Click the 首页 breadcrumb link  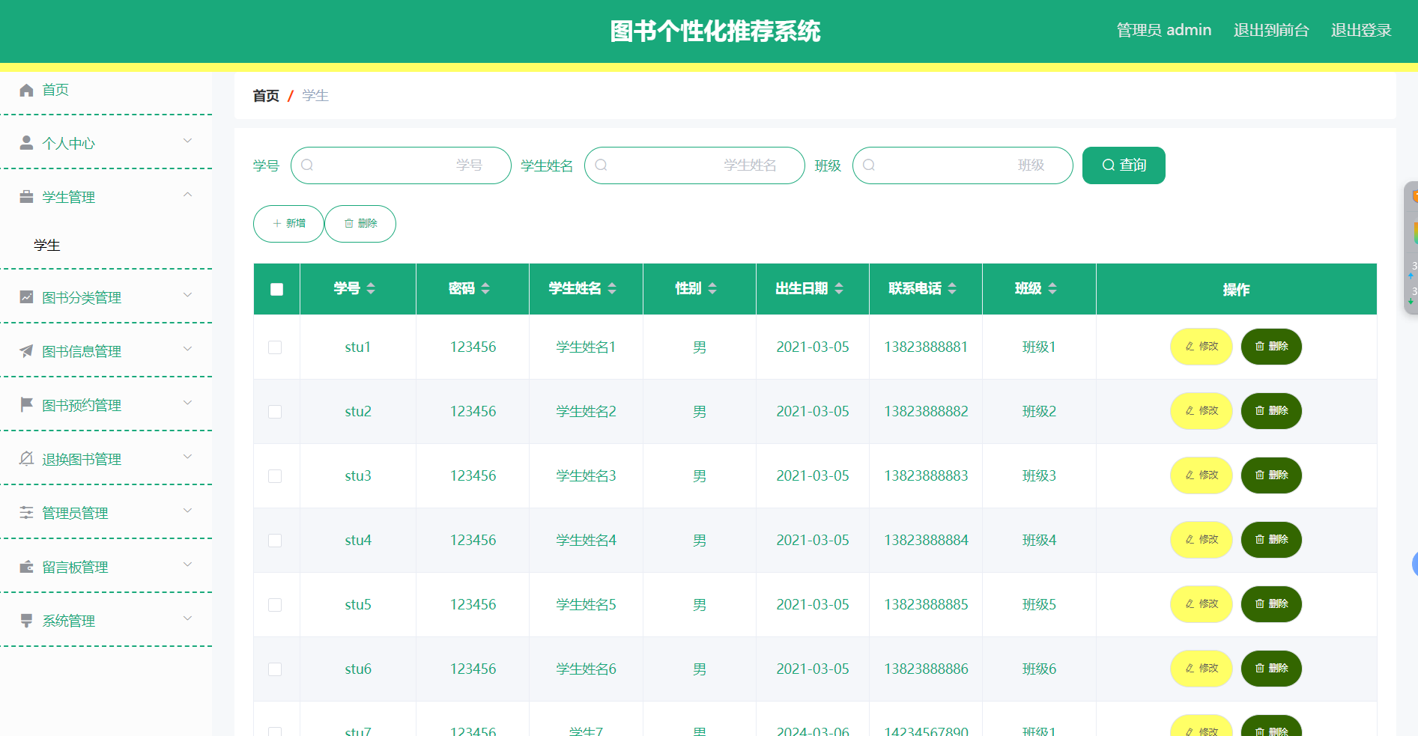[266, 96]
